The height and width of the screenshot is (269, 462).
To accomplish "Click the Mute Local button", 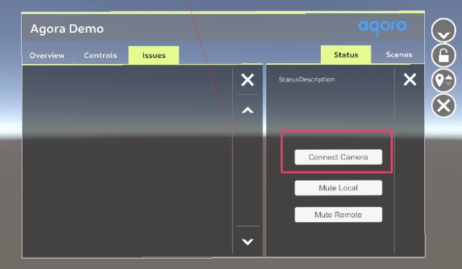I will [x=338, y=188].
